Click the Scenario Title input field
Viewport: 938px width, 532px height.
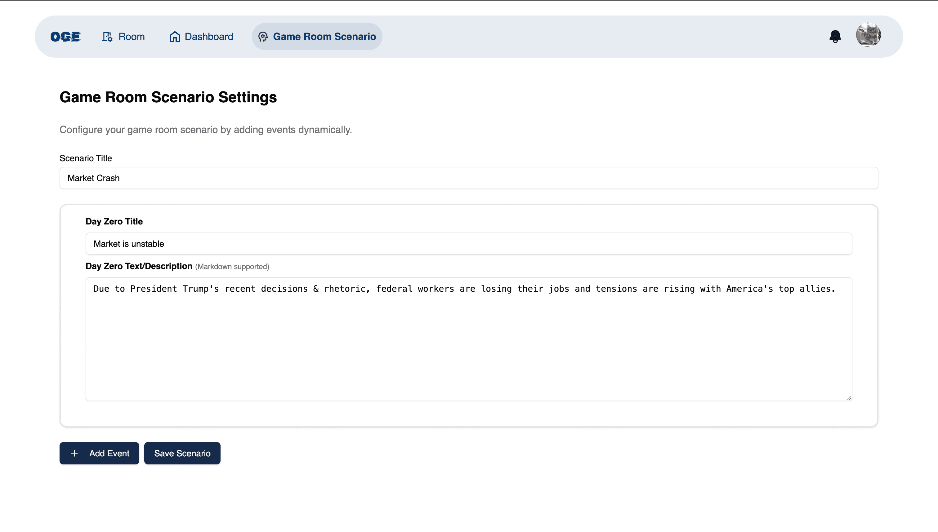point(469,178)
